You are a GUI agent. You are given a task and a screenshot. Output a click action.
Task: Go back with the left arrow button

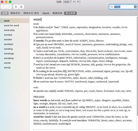tap(3, 7)
